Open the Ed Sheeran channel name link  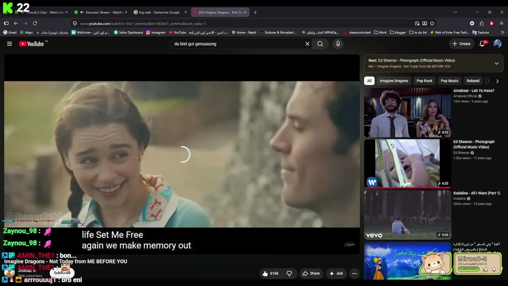point(461,153)
